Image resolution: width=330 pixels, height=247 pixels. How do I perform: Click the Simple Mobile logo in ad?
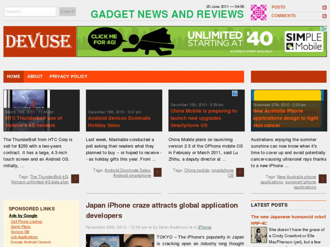point(304,42)
